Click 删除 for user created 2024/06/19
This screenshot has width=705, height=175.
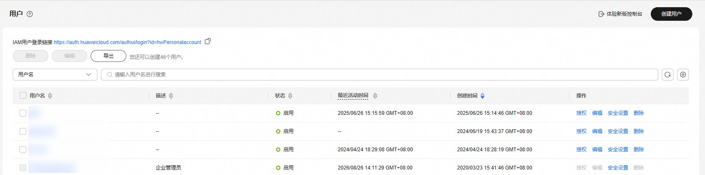pos(638,131)
